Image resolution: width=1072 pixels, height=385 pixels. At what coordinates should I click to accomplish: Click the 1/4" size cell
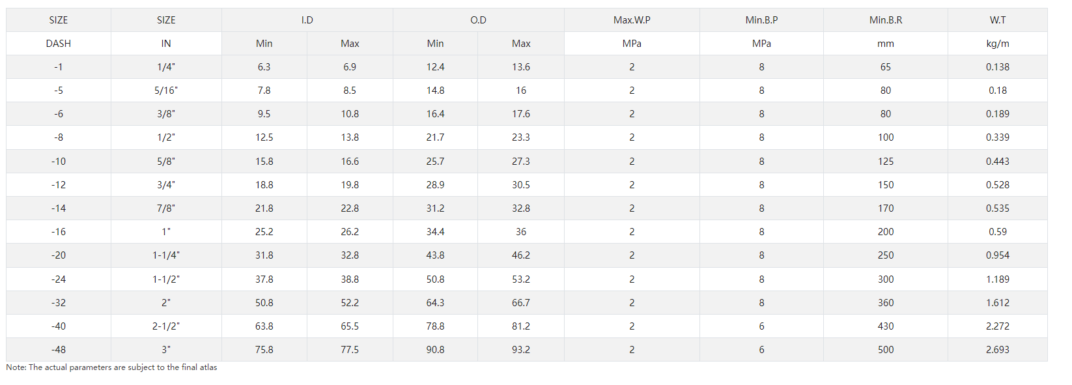[x=166, y=67]
